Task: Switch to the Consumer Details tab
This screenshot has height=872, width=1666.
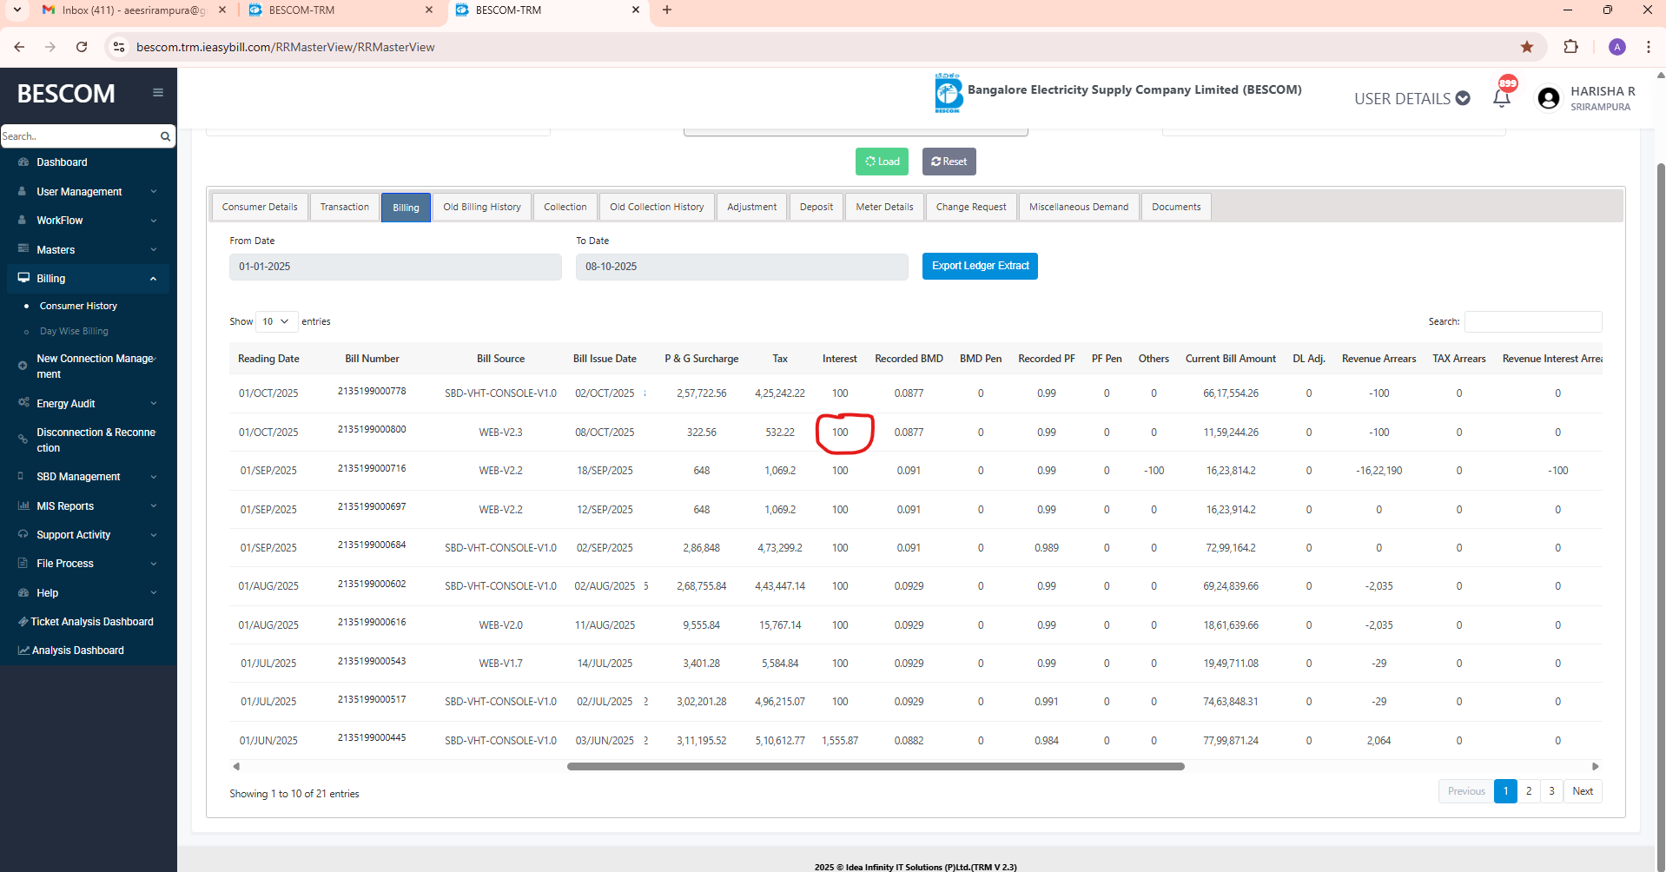Action: [x=260, y=207]
